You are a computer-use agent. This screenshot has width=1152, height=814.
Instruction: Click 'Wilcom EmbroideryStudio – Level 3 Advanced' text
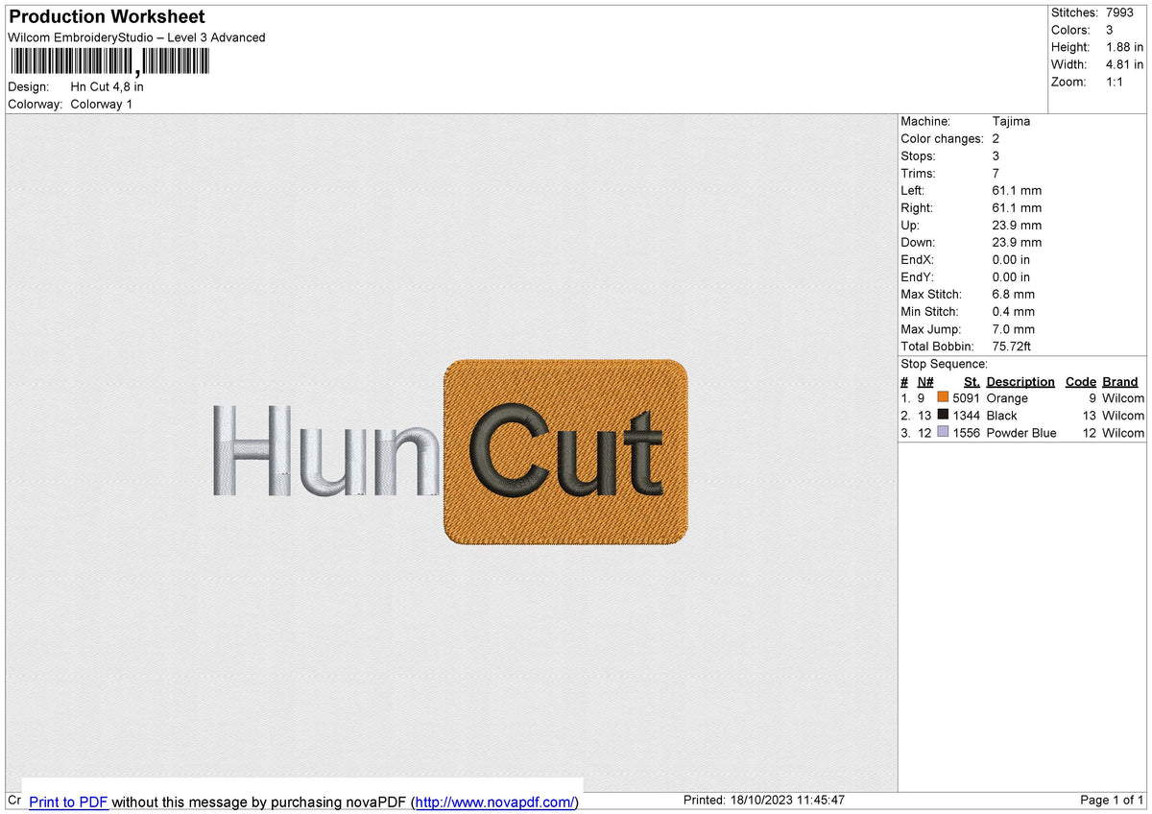click(136, 37)
